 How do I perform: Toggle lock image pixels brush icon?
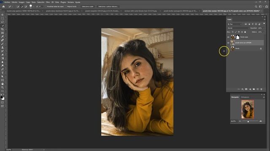pyautogui.click(x=236, y=32)
